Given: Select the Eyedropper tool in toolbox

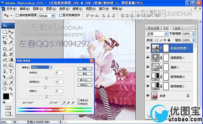Looking at the screenshot, I should [x=11, y=83].
